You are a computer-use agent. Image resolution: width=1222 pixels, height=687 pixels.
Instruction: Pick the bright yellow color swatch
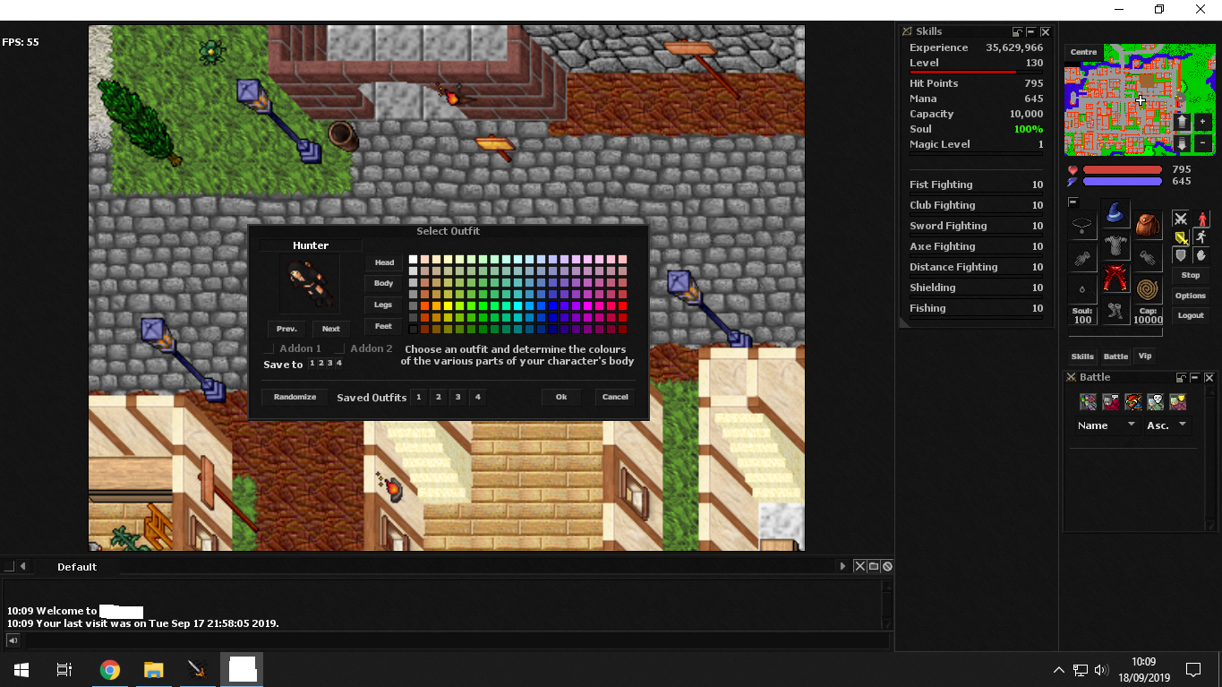(x=449, y=306)
